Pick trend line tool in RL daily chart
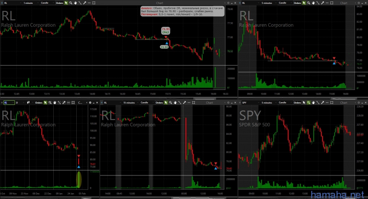The height and width of the screenshot is (199, 368). (x=59, y=103)
